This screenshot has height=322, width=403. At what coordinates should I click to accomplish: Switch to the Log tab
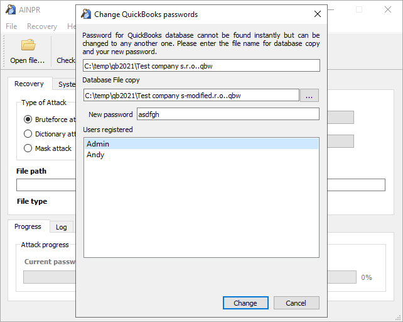62,227
